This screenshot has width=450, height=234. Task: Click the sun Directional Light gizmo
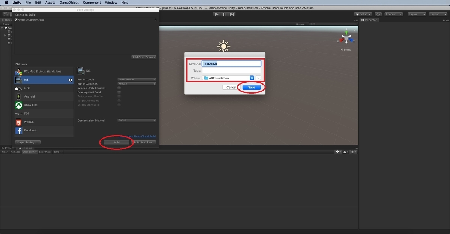point(224,46)
